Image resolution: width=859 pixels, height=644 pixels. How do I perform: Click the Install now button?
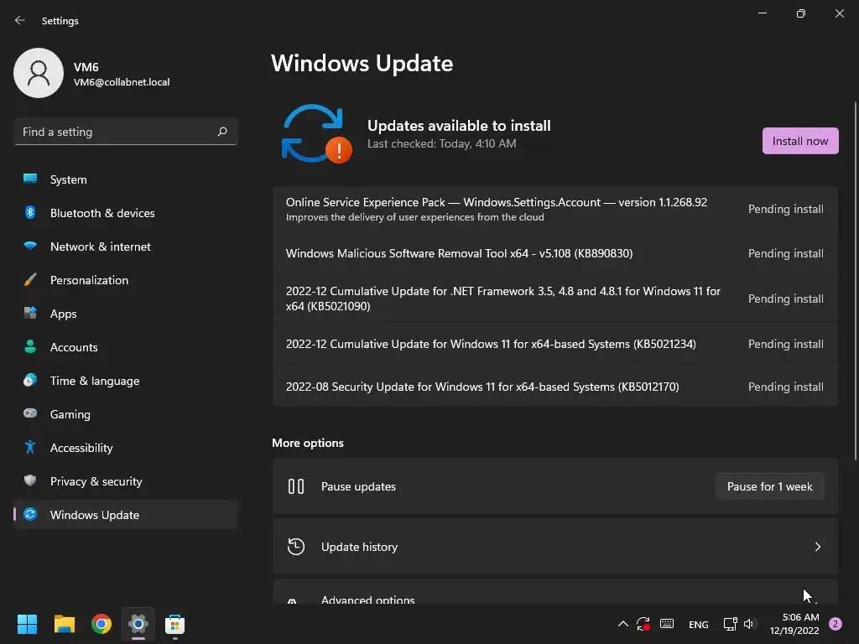pos(800,141)
